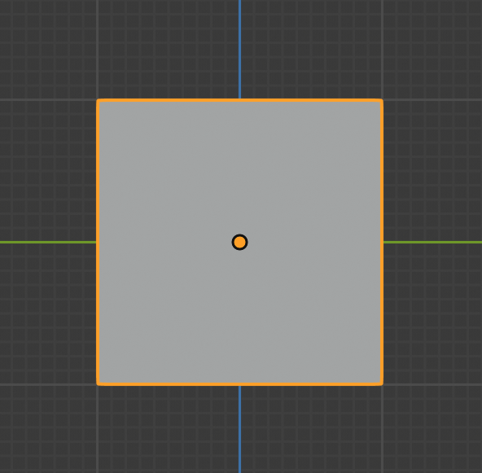
Task: Select the bottom-left corner of the plane
Action: 98,384
